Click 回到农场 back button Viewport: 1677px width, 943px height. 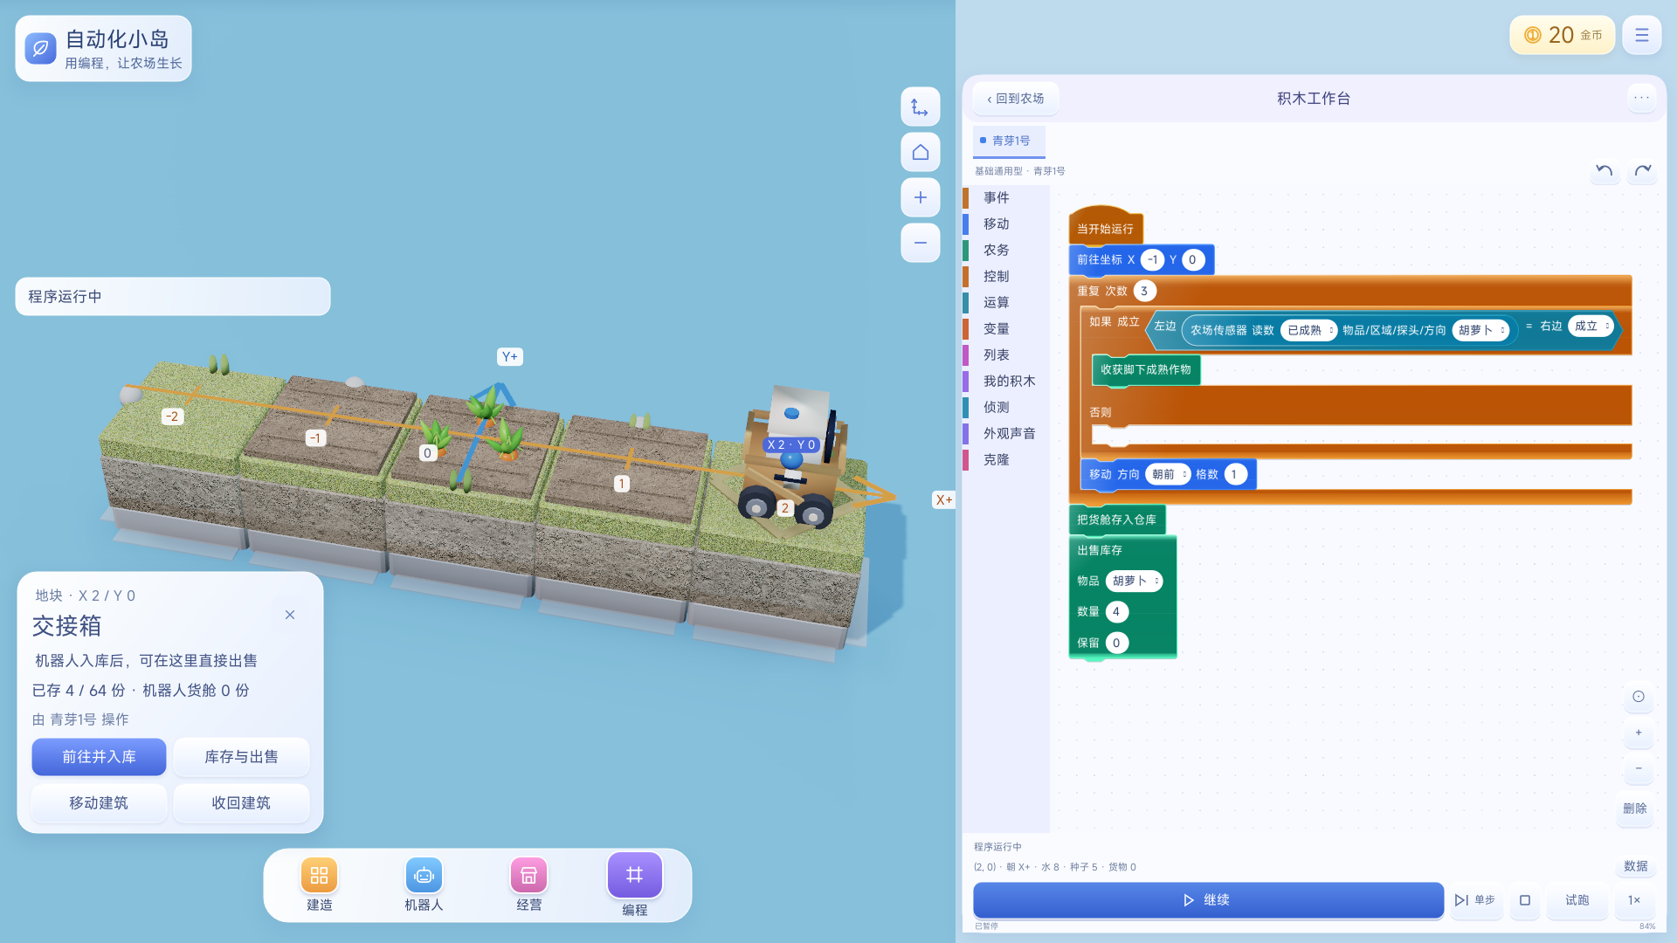(x=1016, y=99)
